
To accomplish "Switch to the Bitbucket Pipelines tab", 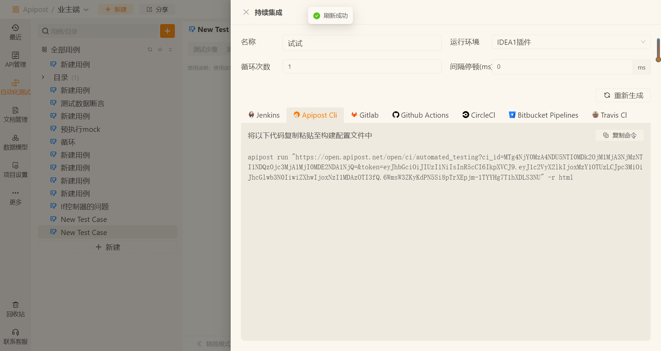I will [x=544, y=115].
